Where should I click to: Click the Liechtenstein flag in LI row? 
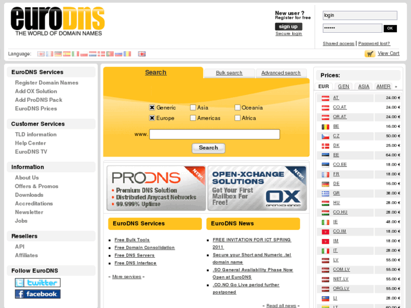(325, 298)
